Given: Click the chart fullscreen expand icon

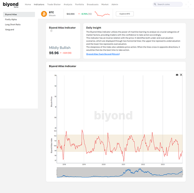Looking at the screenshot, I should click(x=181, y=75).
